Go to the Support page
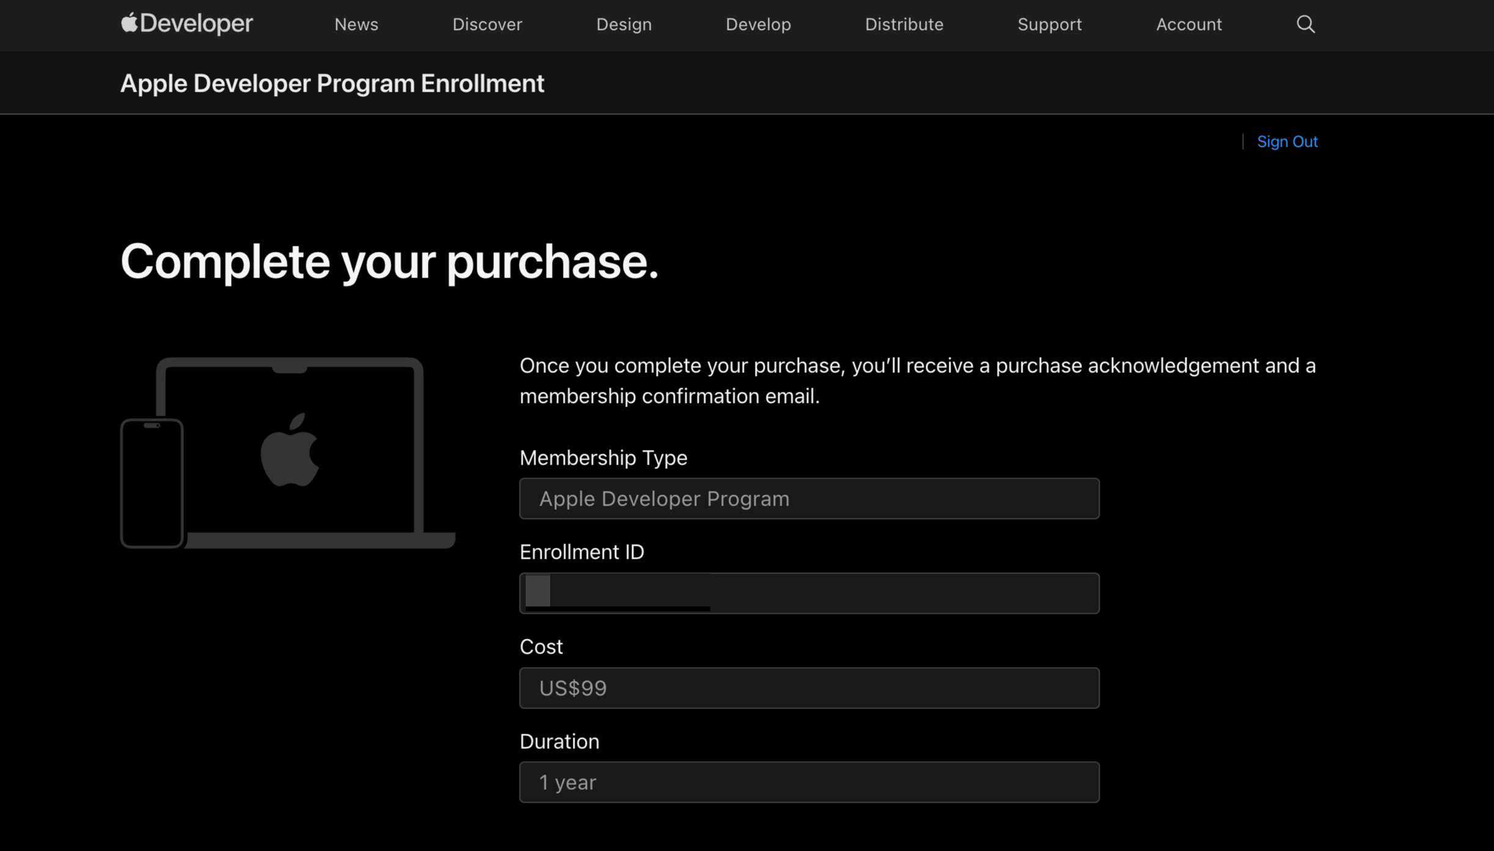 point(1049,24)
